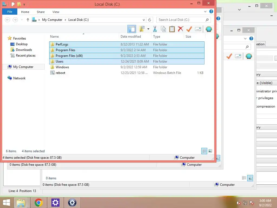Switch to Large icons view button
The height and width of the screenshot is (208, 277).
click(x=210, y=151)
